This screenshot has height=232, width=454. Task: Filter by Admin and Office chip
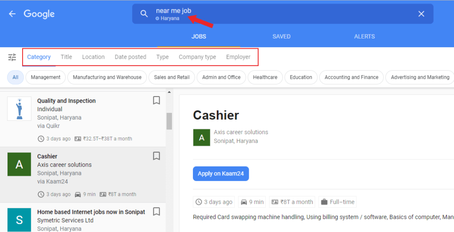tap(221, 77)
